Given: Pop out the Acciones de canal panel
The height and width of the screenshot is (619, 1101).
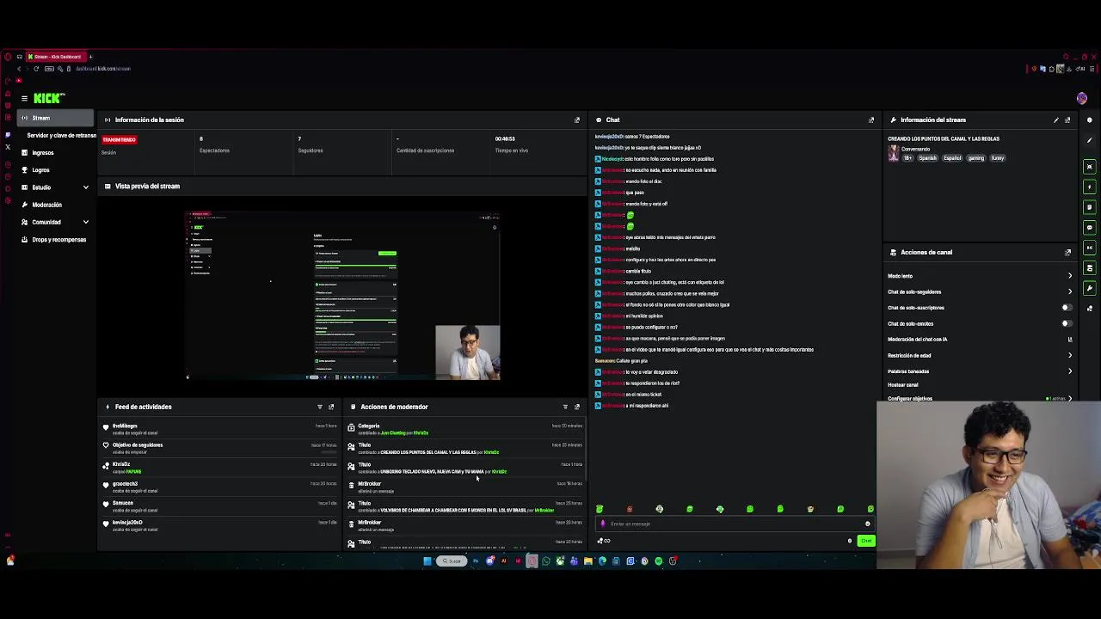Looking at the screenshot, I should pyautogui.click(x=1067, y=253).
